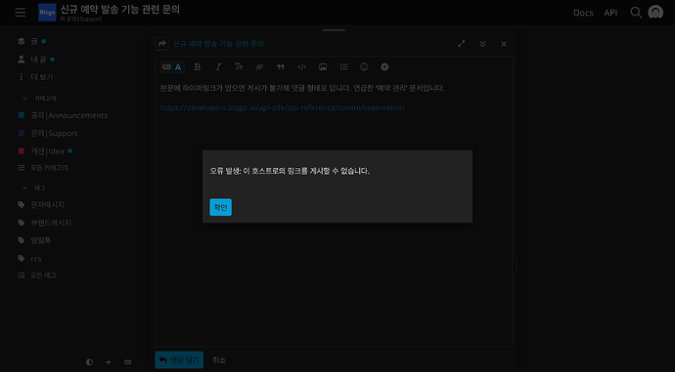
Task: Open the user avatar menu
Action: pos(655,13)
